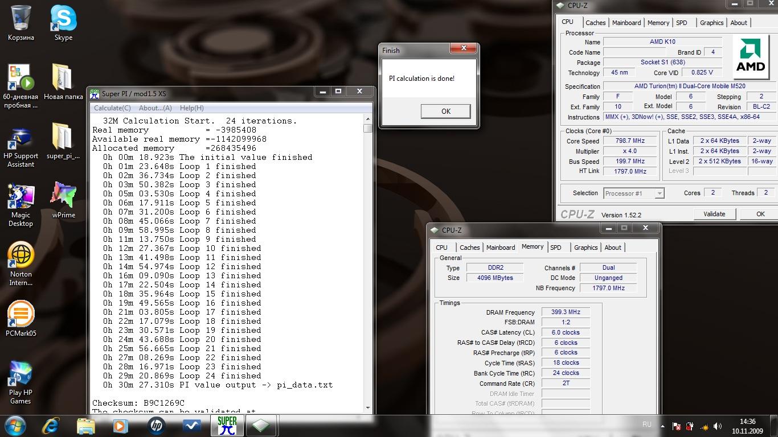The width and height of the screenshot is (778, 437).
Task: Click the 6.0 clocks CAS# Latency value
Action: [x=566, y=332]
